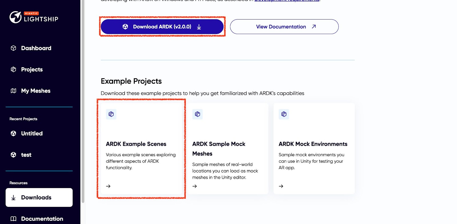Click the download arrow on the ARDK button
The image size is (457, 224).
(199, 27)
